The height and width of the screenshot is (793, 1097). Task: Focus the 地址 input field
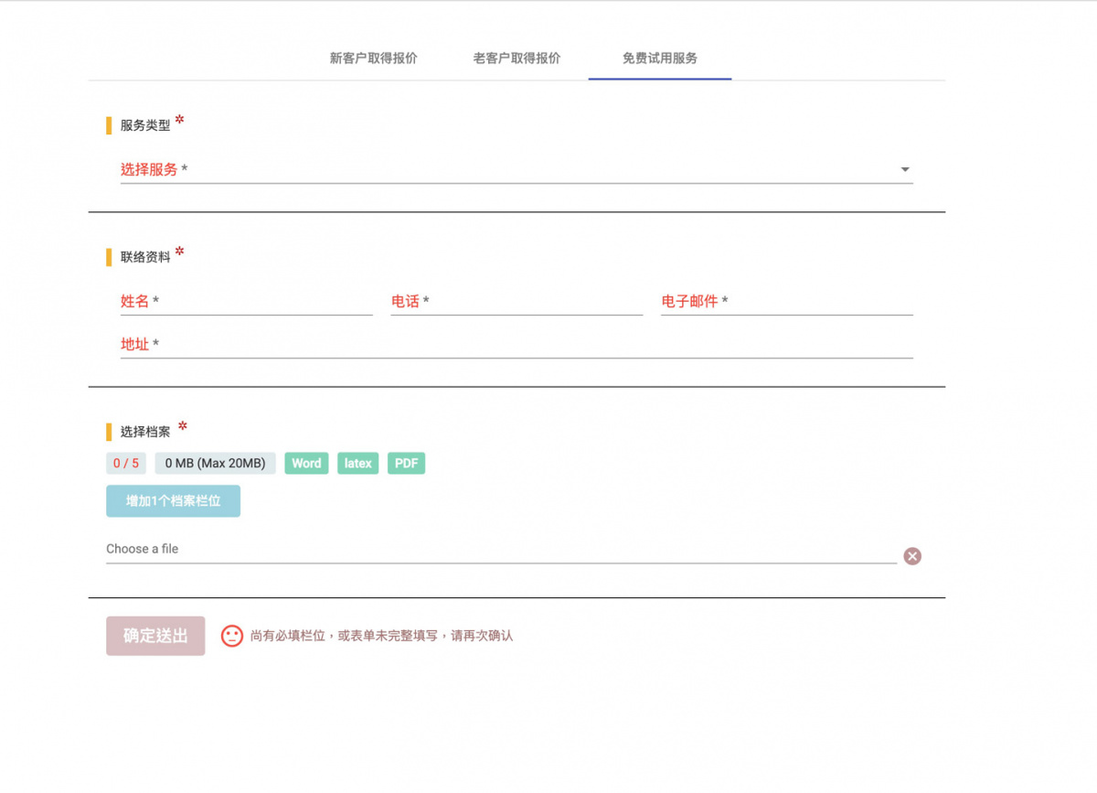pos(517,345)
